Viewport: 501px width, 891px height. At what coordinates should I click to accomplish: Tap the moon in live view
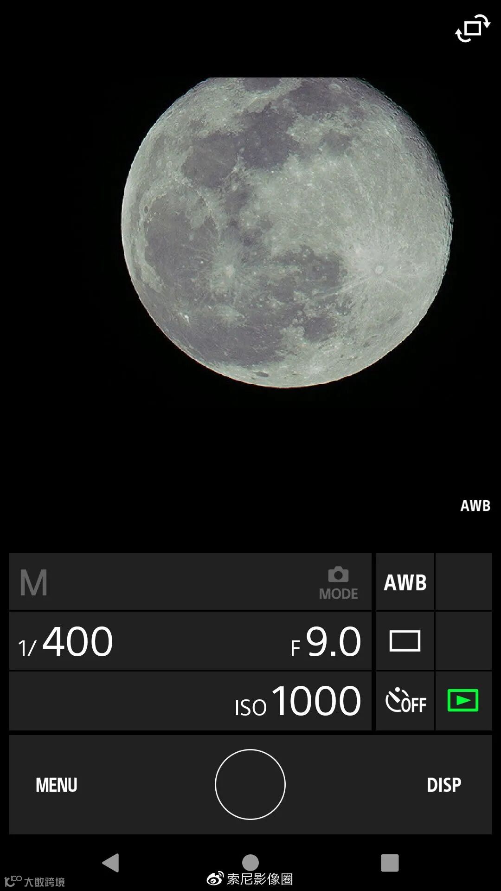pos(287,232)
